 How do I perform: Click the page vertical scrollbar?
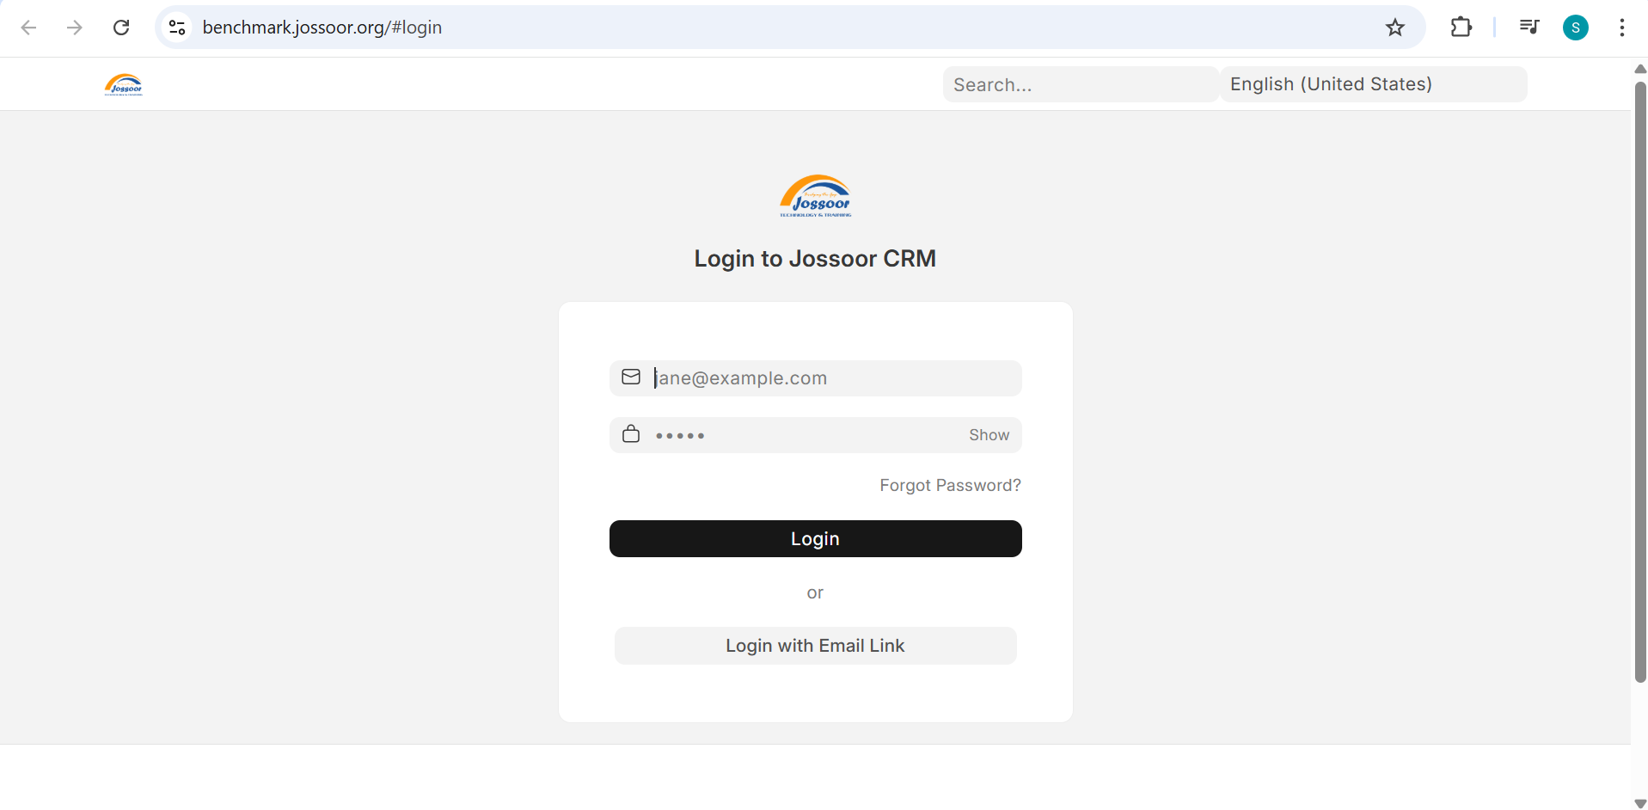coord(1639,378)
